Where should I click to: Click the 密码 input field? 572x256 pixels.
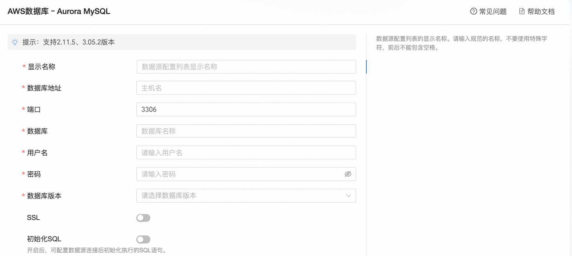[x=246, y=174]
